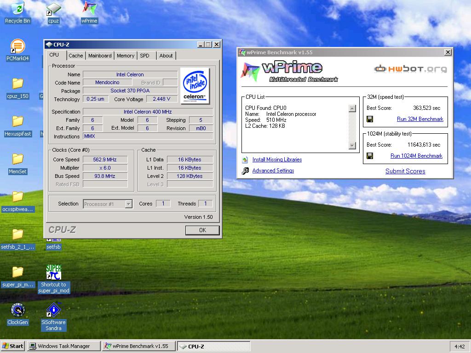Click the Revision mB0 field

pos(201,128)
